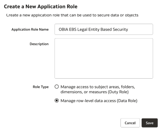Click the 'Description' label
Screen dimensions: 158x128
(39, 44)
